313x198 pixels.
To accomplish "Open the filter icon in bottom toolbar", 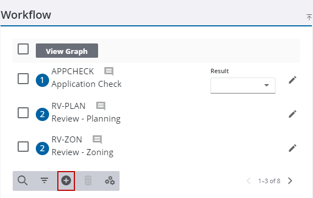I will [44, 180].
